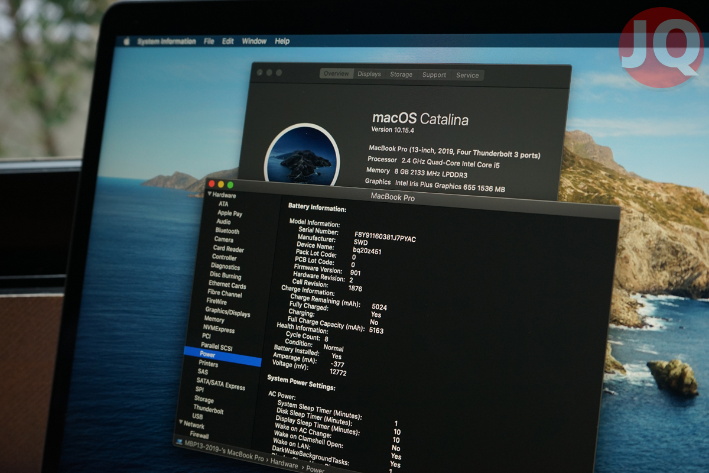Select Thunderbolt in the sidebar
This screenshot has width=709, height=473.
(209, 410)
